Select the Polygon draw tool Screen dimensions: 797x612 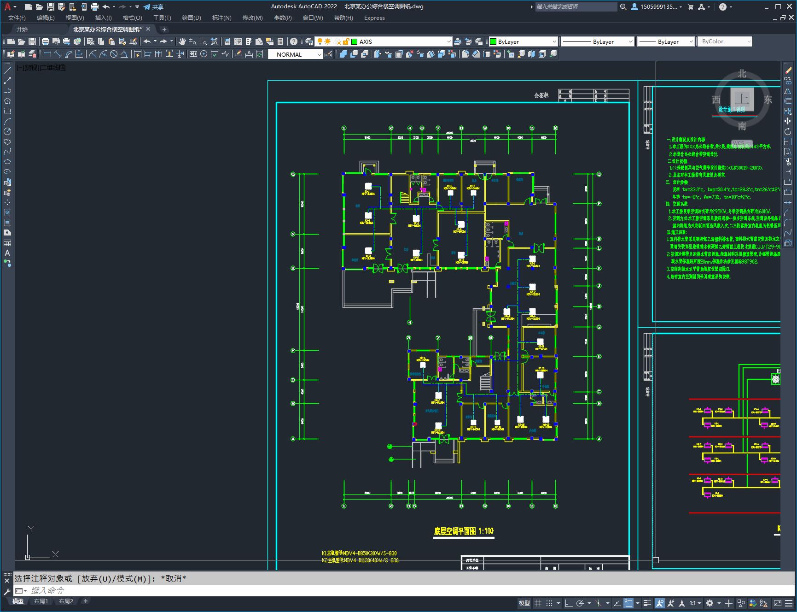(7, 101)
